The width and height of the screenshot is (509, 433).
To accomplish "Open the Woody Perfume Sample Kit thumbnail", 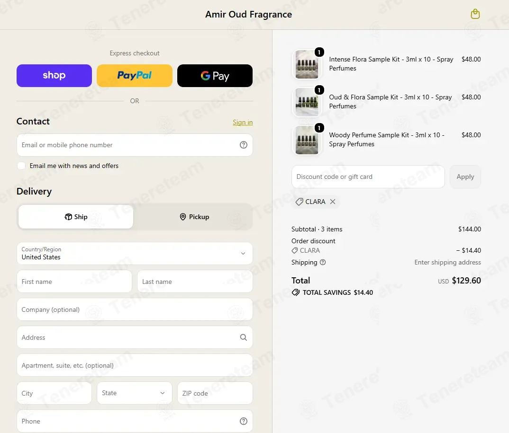I will 307,140.
